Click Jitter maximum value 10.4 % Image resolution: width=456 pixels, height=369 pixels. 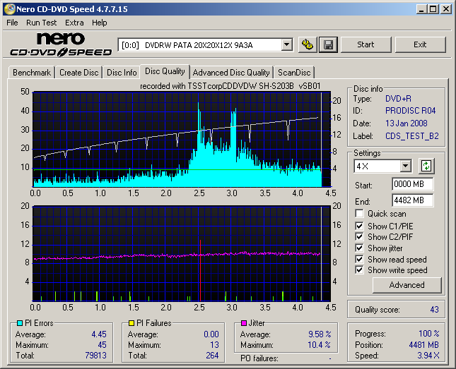tap(320, 345)
